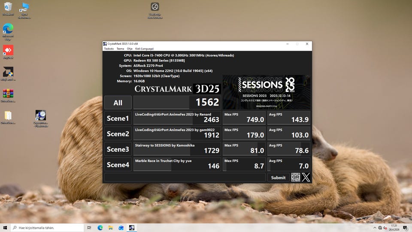Click the Scene1 Avg FPS value 143.9

pos(300,120)
